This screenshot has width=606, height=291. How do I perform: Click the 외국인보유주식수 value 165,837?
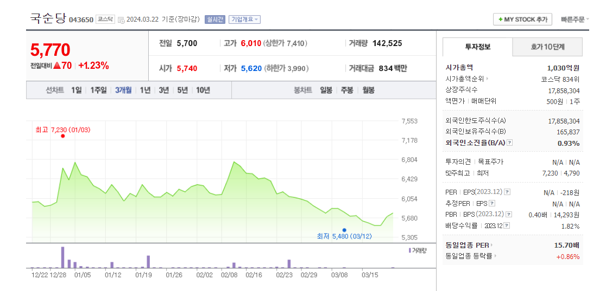[567, 132]
